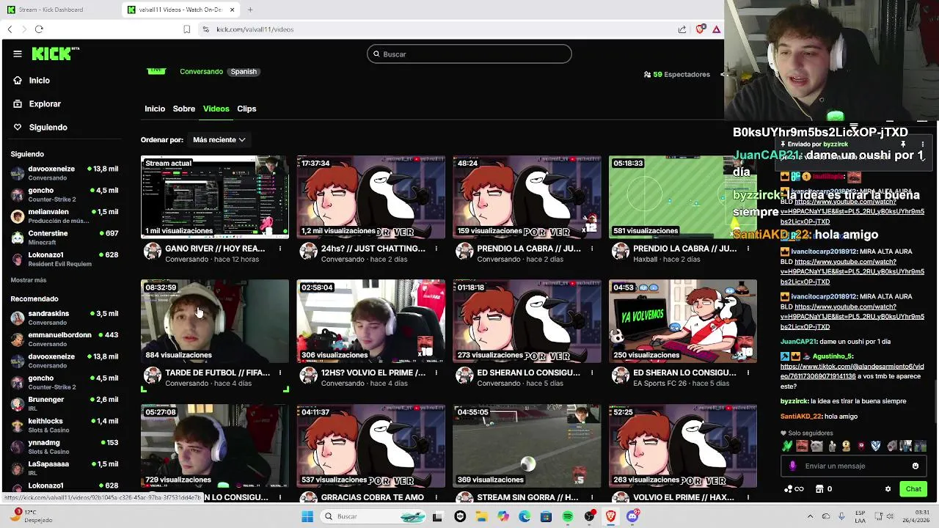This screenshot has height=528, width=939.
Task: Send message with green Chat button
Action: (x=913, y=489)
